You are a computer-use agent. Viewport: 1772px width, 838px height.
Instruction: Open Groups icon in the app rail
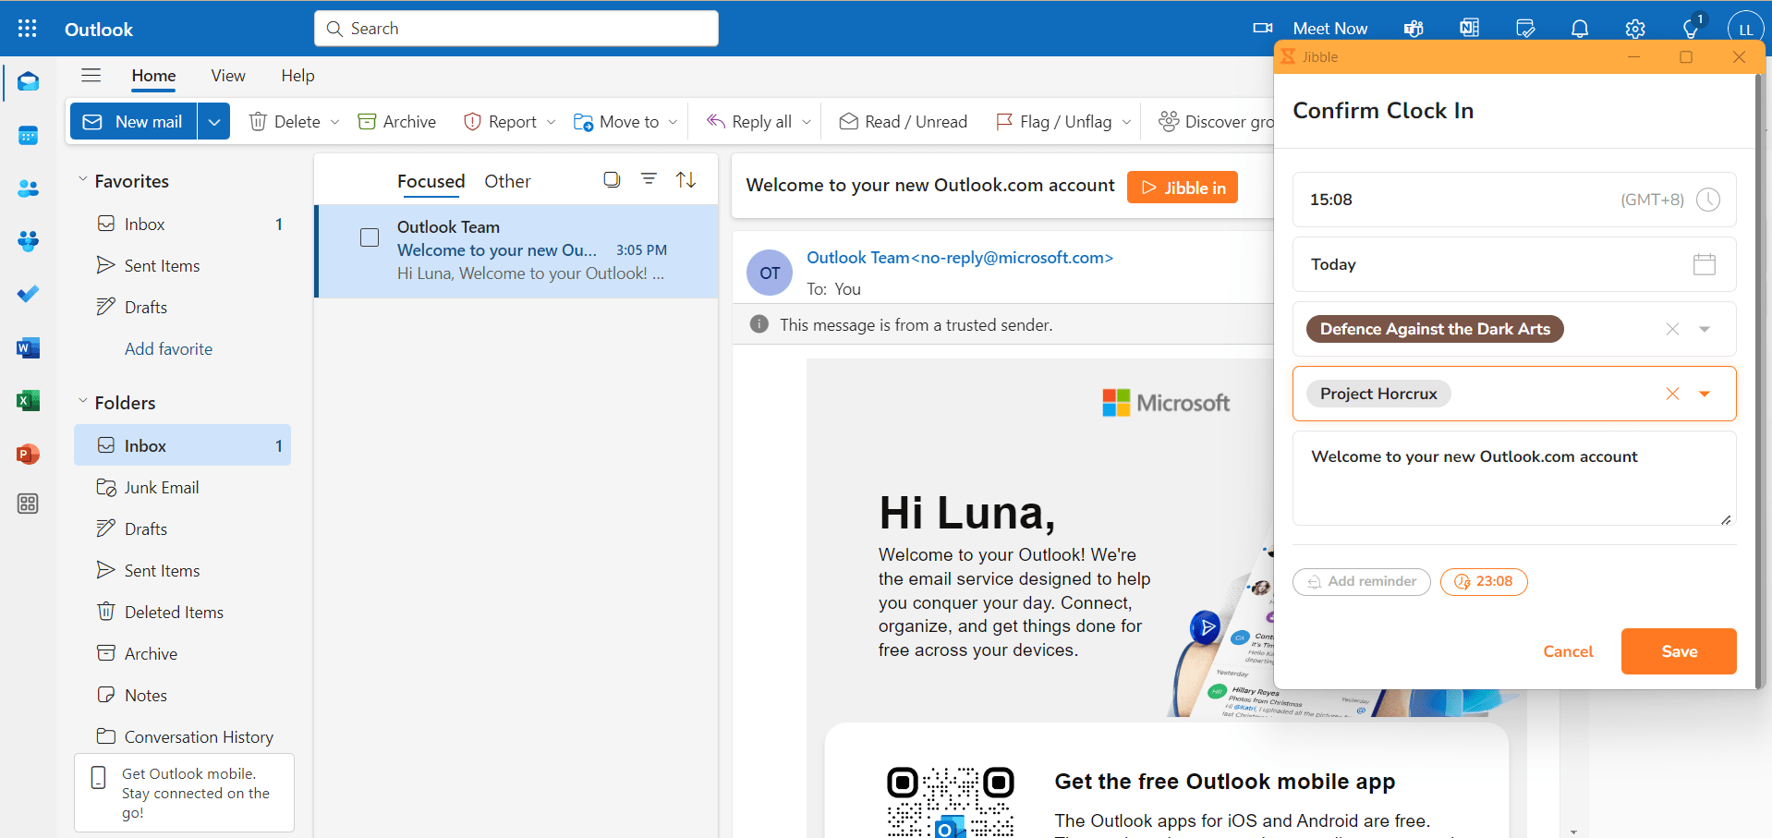28,241
